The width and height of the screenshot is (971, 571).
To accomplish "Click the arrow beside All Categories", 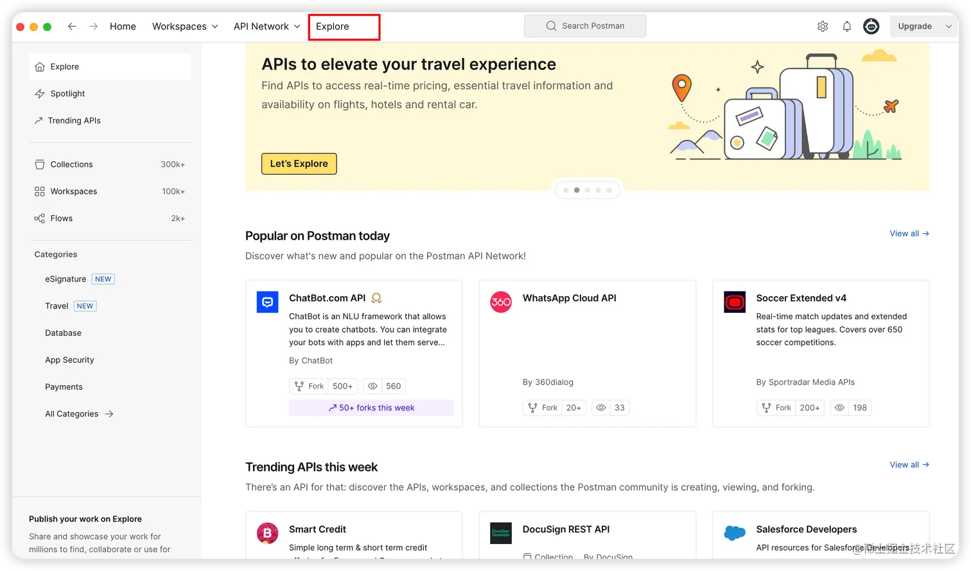I will (x=109, y=414).
